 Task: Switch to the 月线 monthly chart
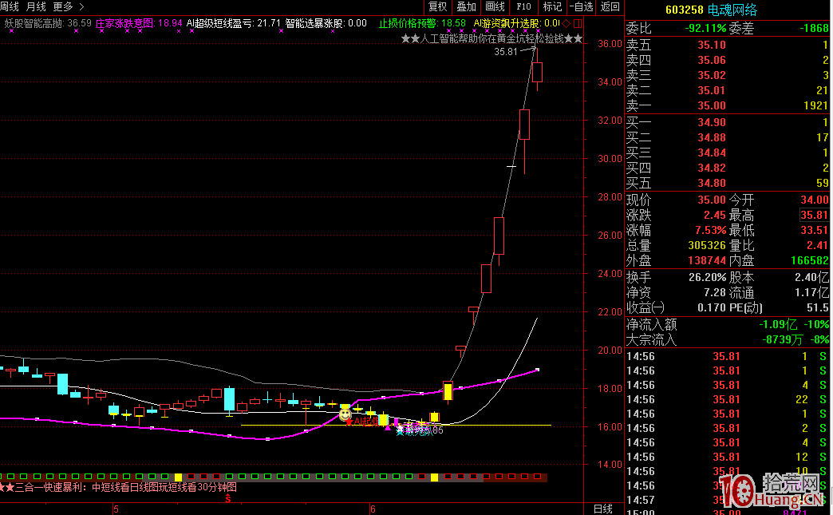(x=37, y=6)
